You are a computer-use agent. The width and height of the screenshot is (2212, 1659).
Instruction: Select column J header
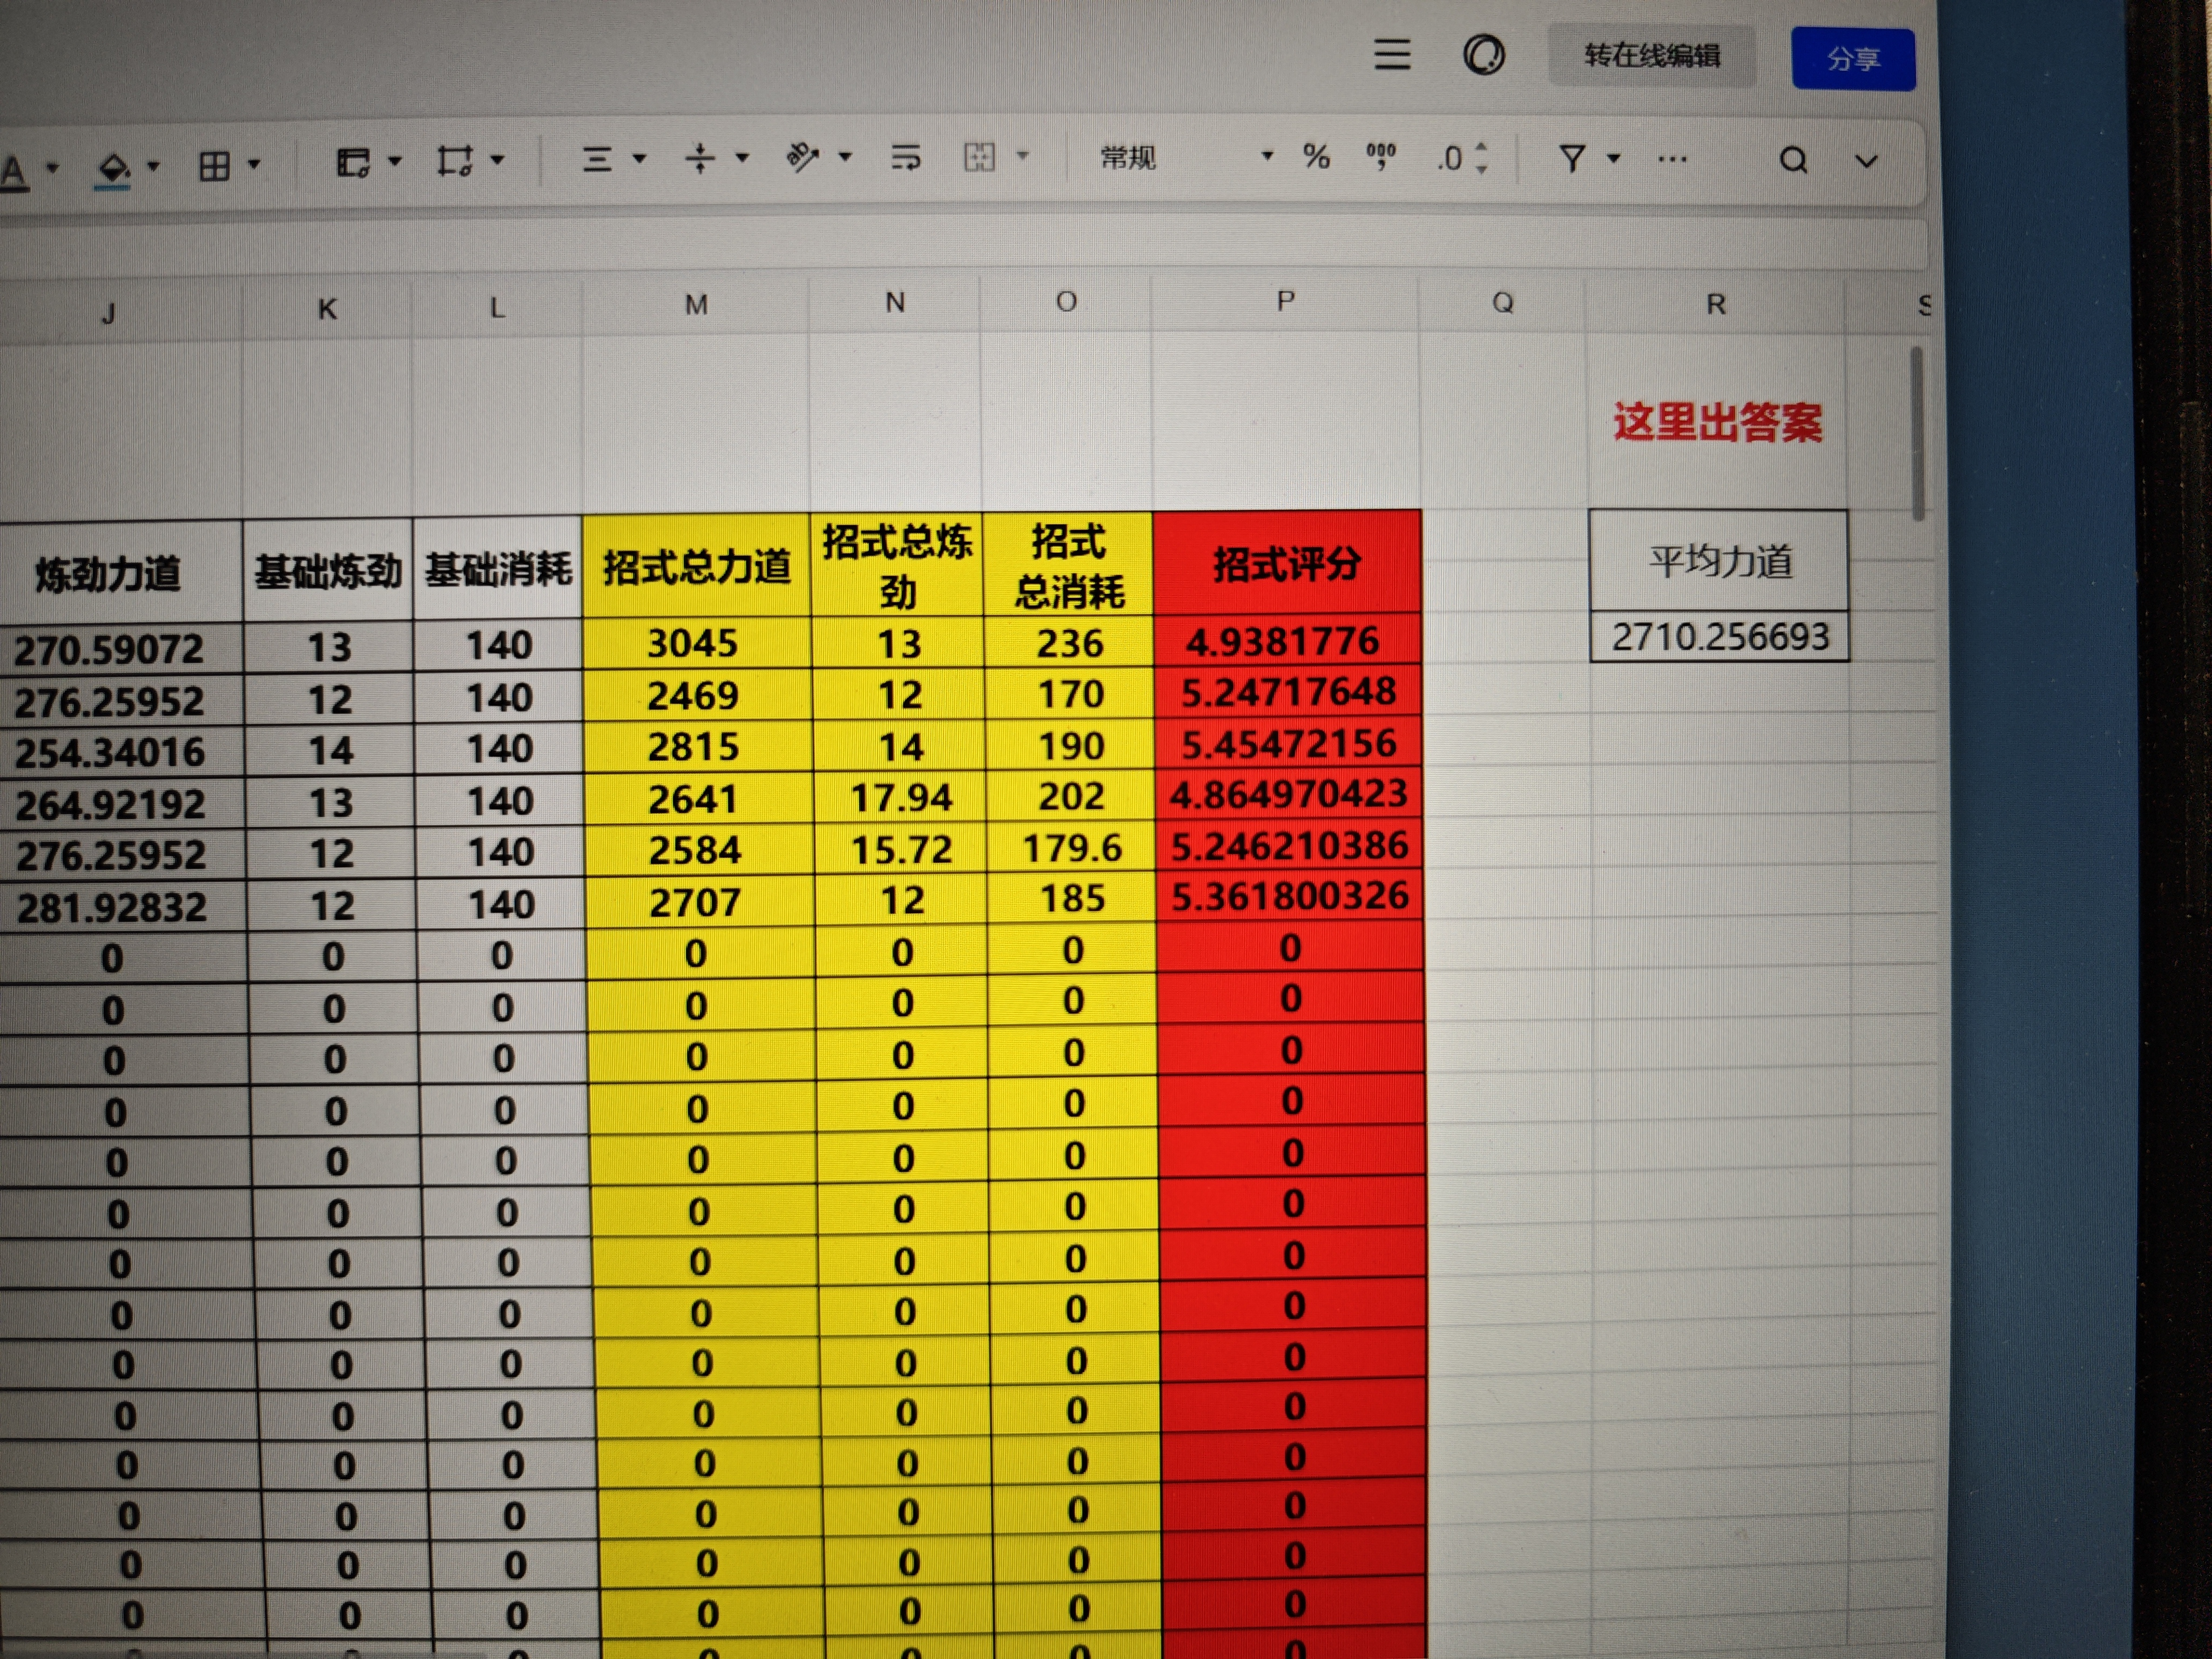108,313
